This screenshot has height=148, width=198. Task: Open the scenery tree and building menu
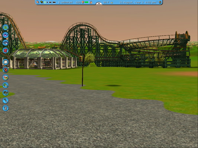6,85
